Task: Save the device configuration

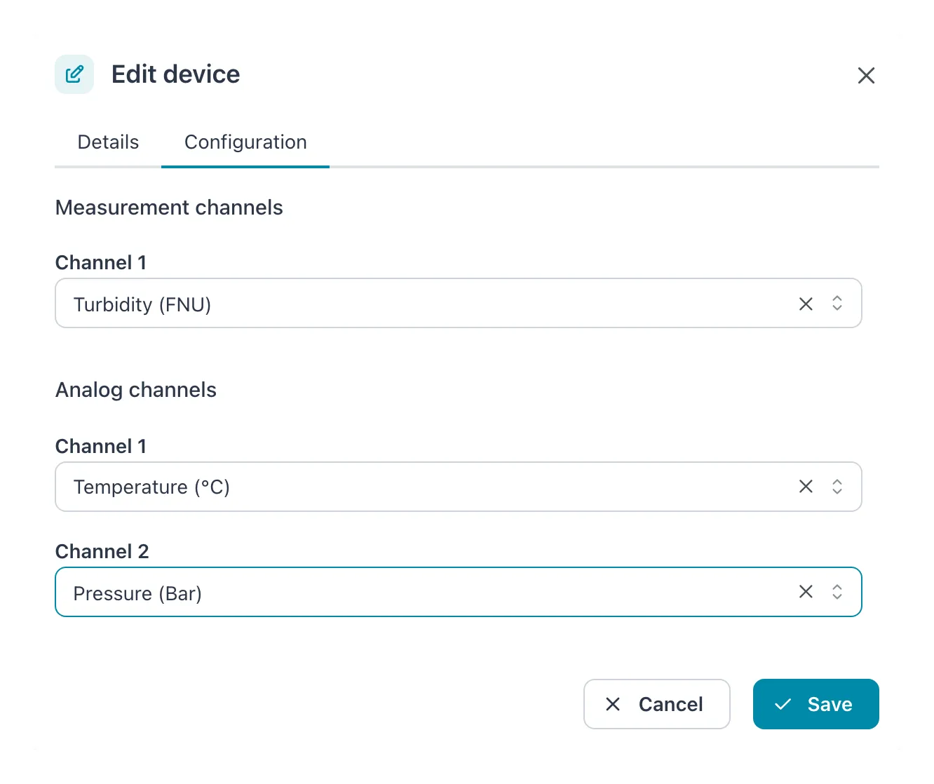Action: click(x=815, y=704)
